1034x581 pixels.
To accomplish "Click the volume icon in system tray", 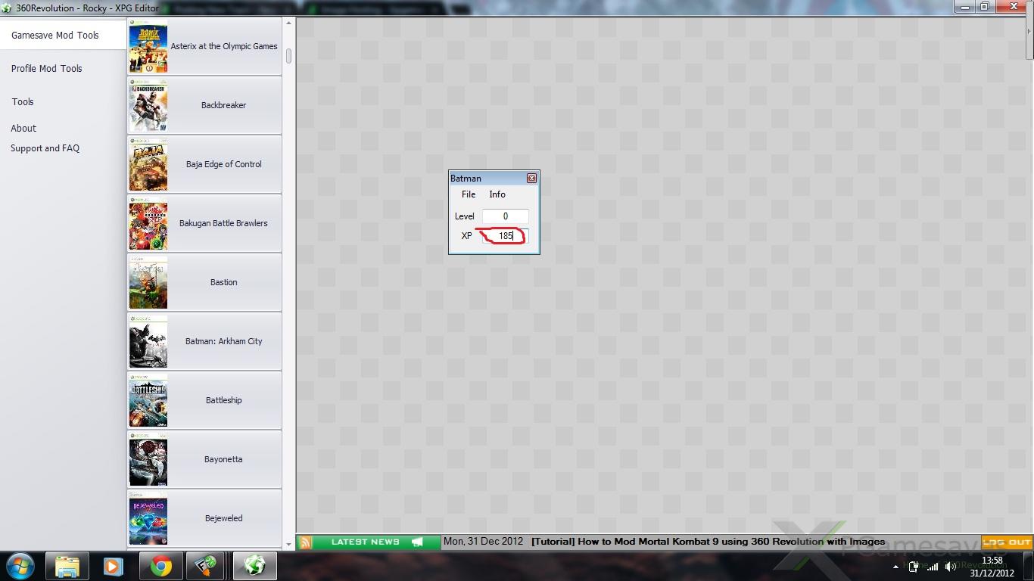I will (950, 567).
